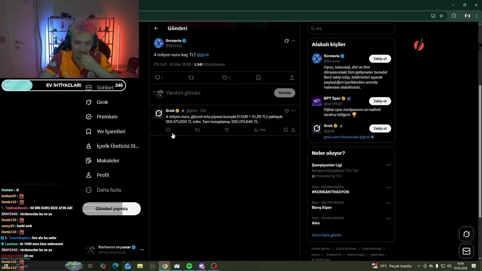Viewport: 482px width, 271px height.
Task: Expand Daha fazla sidebar menu
Action: tap(103, 190)
